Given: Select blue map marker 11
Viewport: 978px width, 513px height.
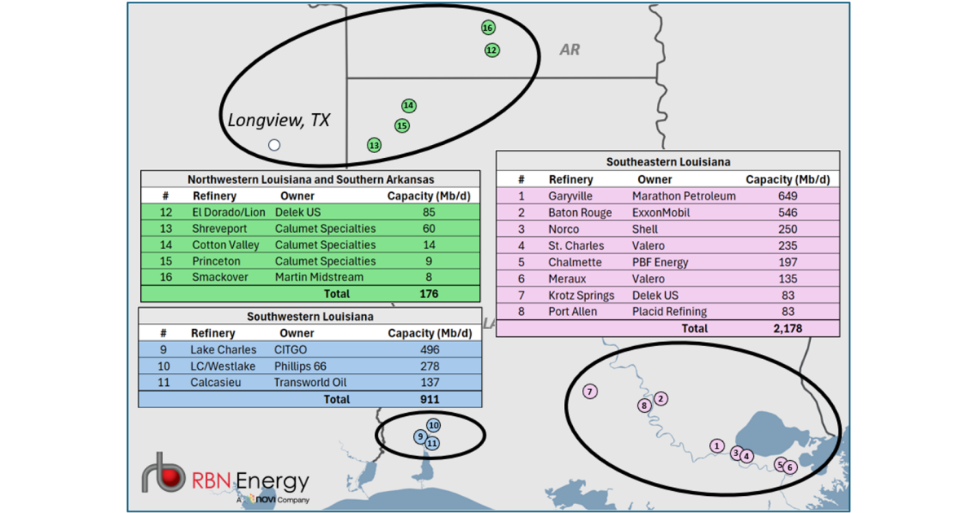Looking at the screenshot, I should pyautogui.click(x=432, y=443).
